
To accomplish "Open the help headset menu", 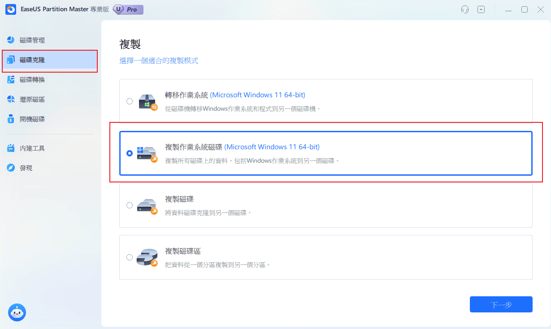I will (464, 9).
